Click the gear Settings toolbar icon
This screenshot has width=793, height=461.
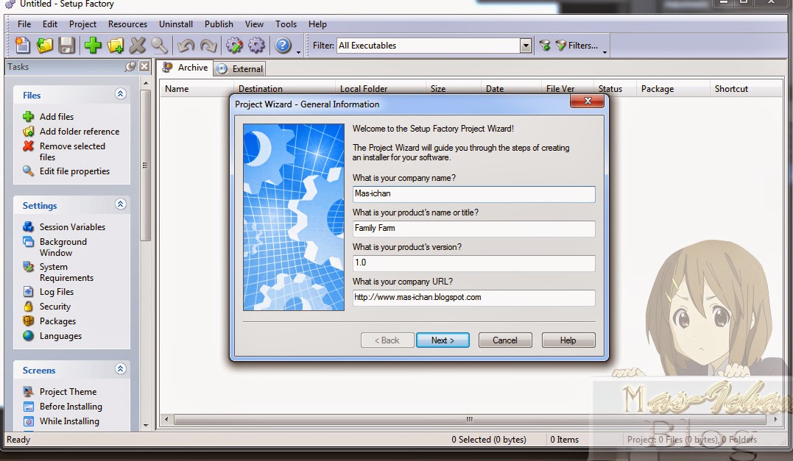[256, 46]
